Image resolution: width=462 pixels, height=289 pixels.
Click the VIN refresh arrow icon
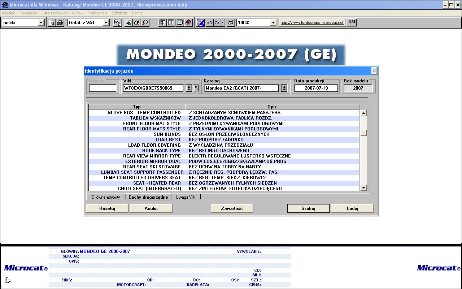196,88
